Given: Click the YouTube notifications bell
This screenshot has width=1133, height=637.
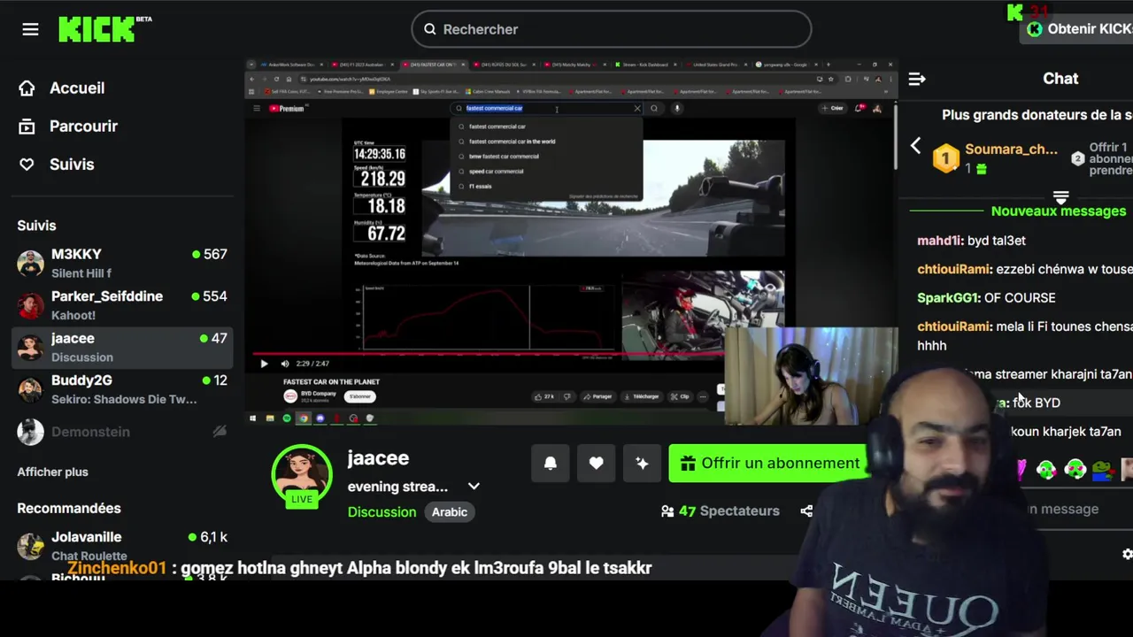Looking at the screenshot, I should [859, 108].
